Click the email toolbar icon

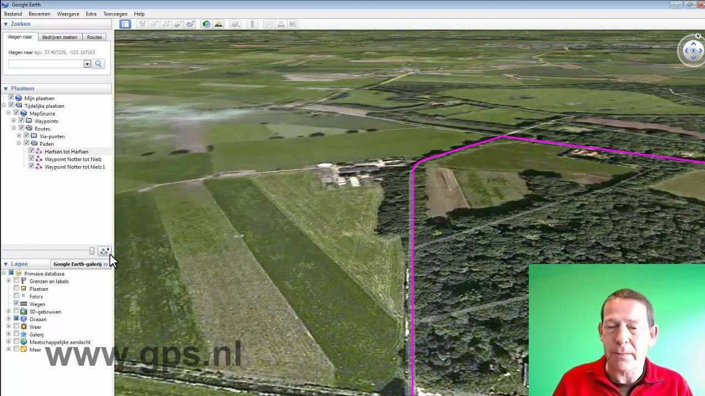(269, 24)
